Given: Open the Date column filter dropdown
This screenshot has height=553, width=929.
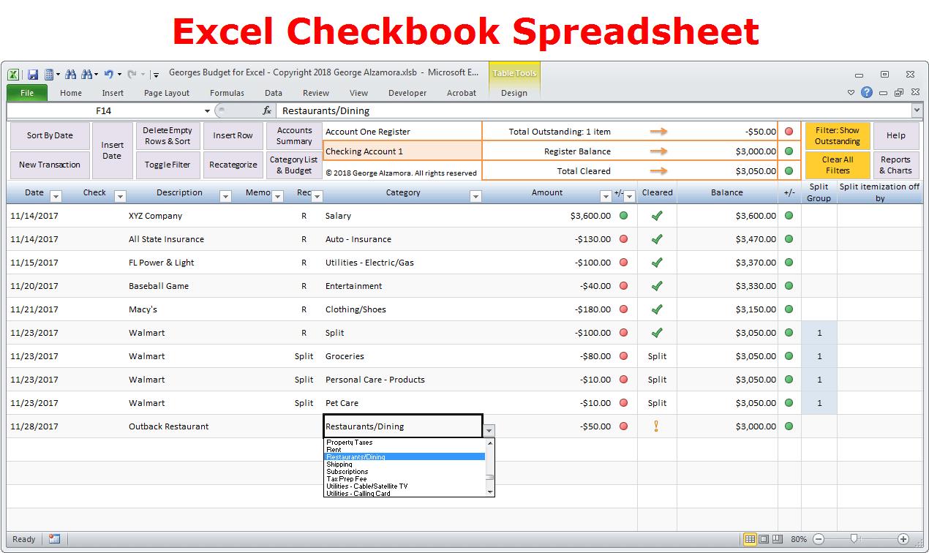Looking at the screenshot, I should (x=56, y=196).
